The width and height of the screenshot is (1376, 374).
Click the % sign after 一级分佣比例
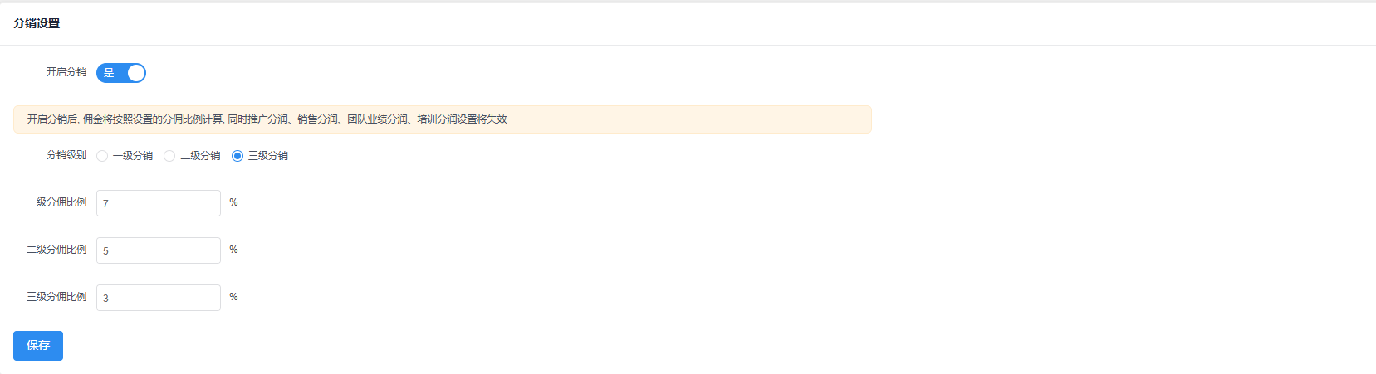click(233, 202)
